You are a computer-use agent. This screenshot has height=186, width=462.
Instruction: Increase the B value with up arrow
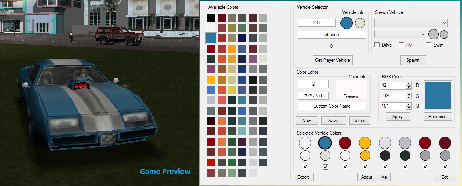coord(409,104)
